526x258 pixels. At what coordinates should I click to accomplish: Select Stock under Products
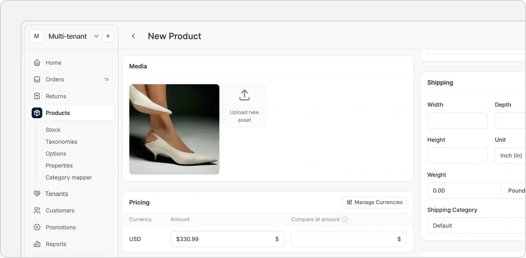click(x=53, y=129)
